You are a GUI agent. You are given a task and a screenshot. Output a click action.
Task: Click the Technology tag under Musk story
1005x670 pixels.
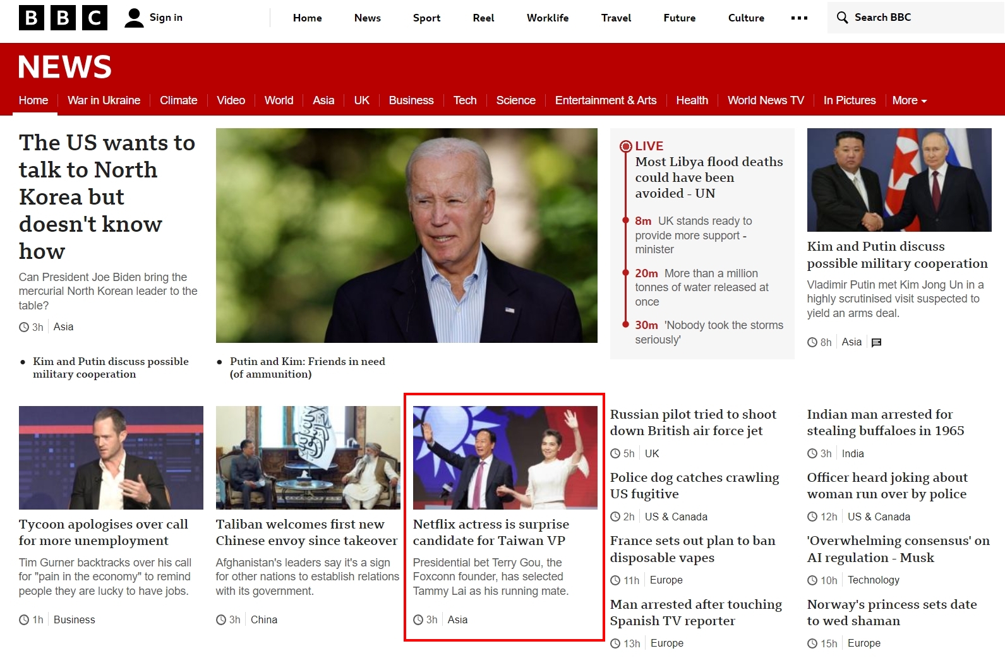point(874,580)
